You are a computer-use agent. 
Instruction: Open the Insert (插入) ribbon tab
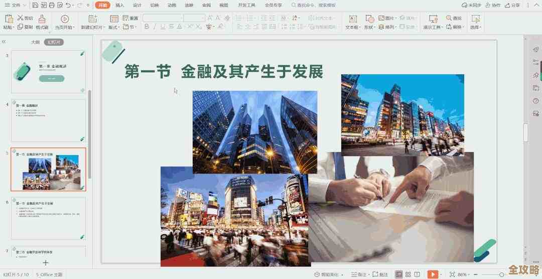click(119, 5)
